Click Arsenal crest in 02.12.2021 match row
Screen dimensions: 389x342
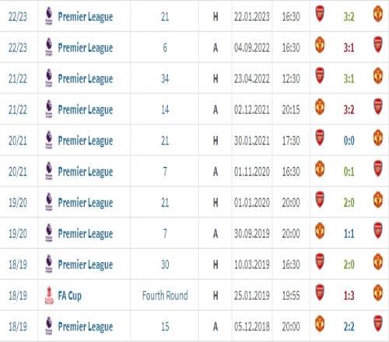pyautogui.click(x=378, y=106)
